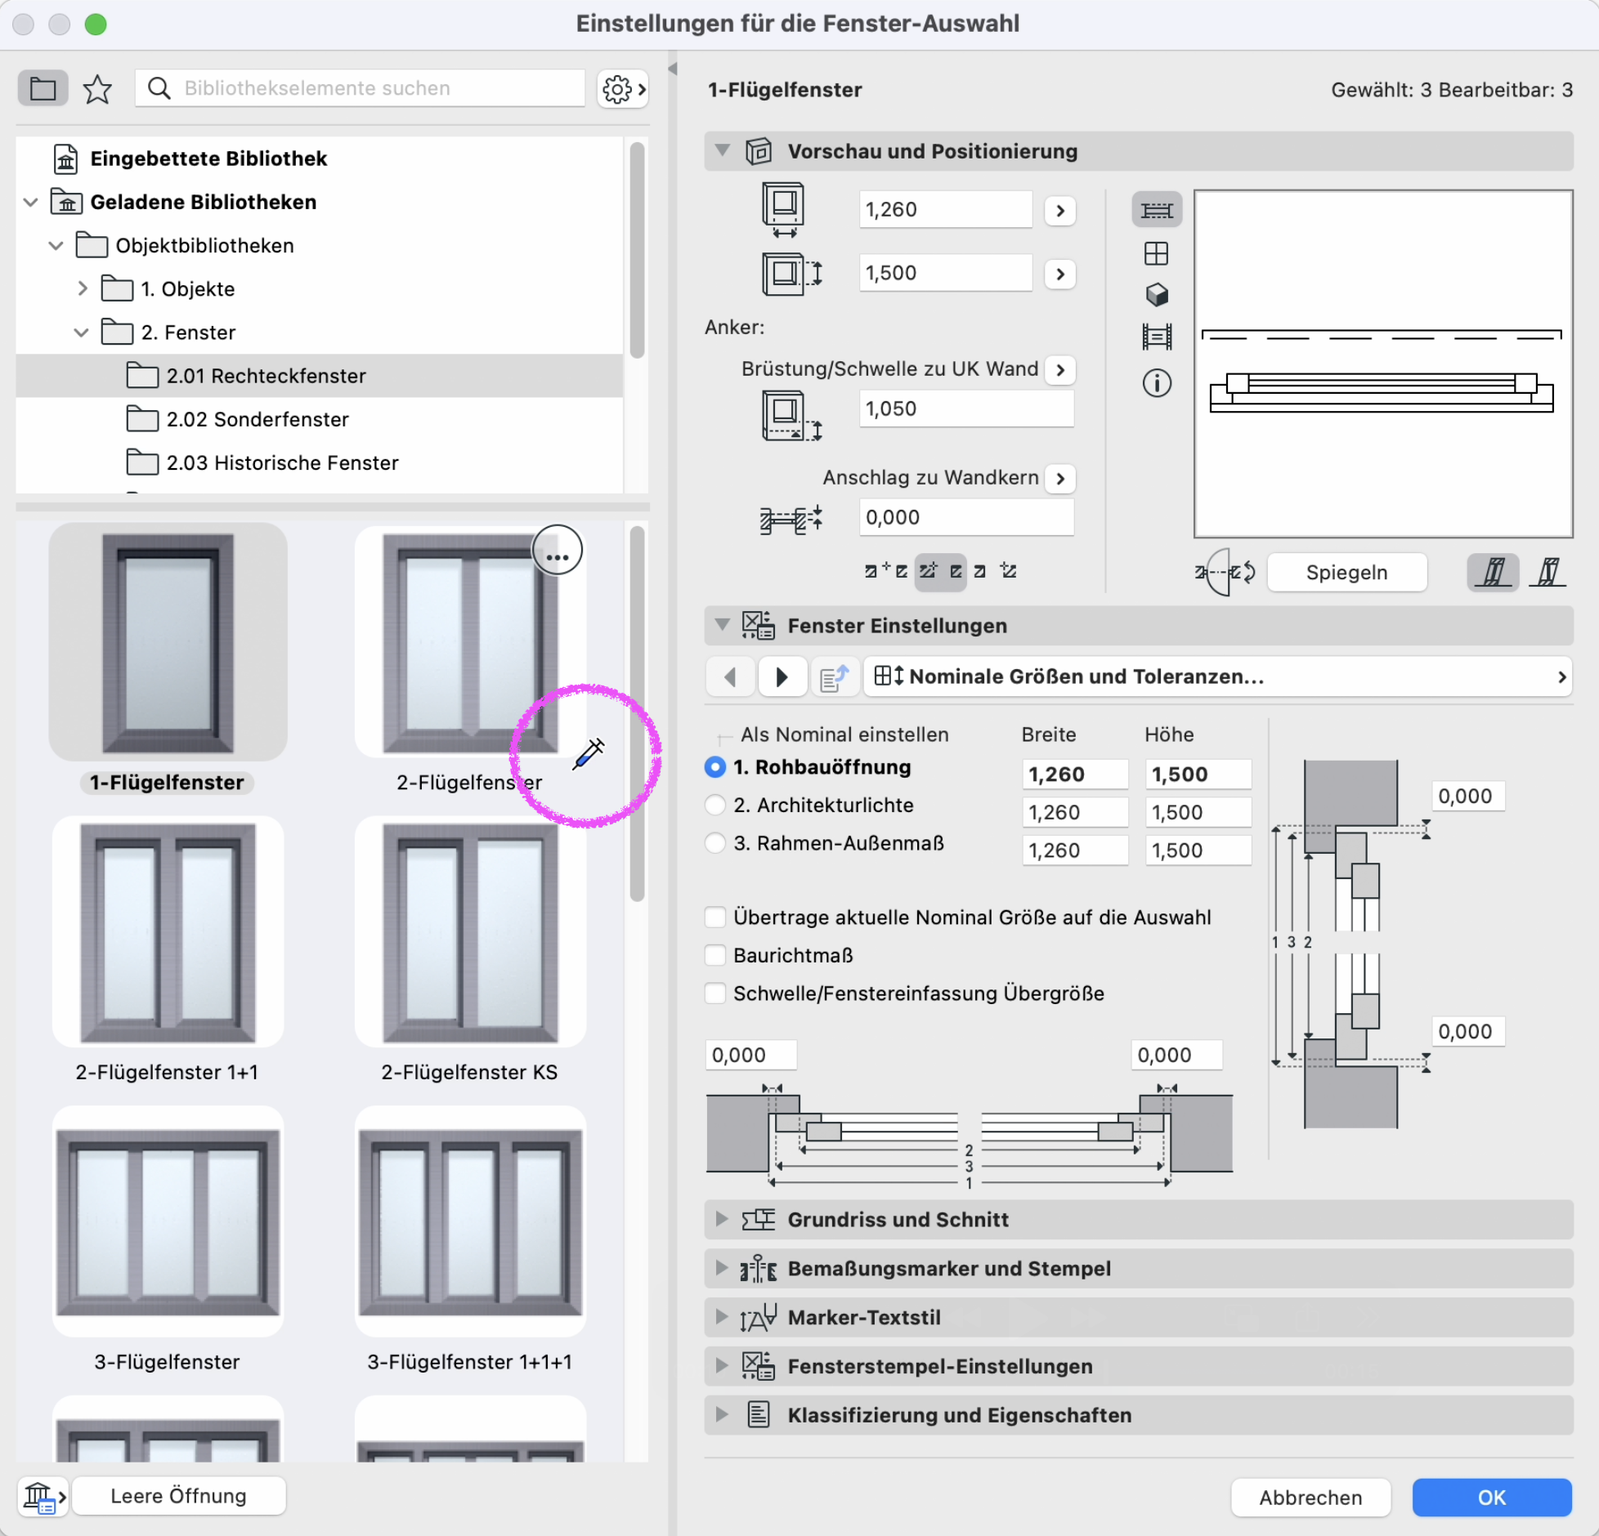Open Nominale Größen und Toleranzen dropdown
The image size is (1599, 1536).
click(1218, 676)
